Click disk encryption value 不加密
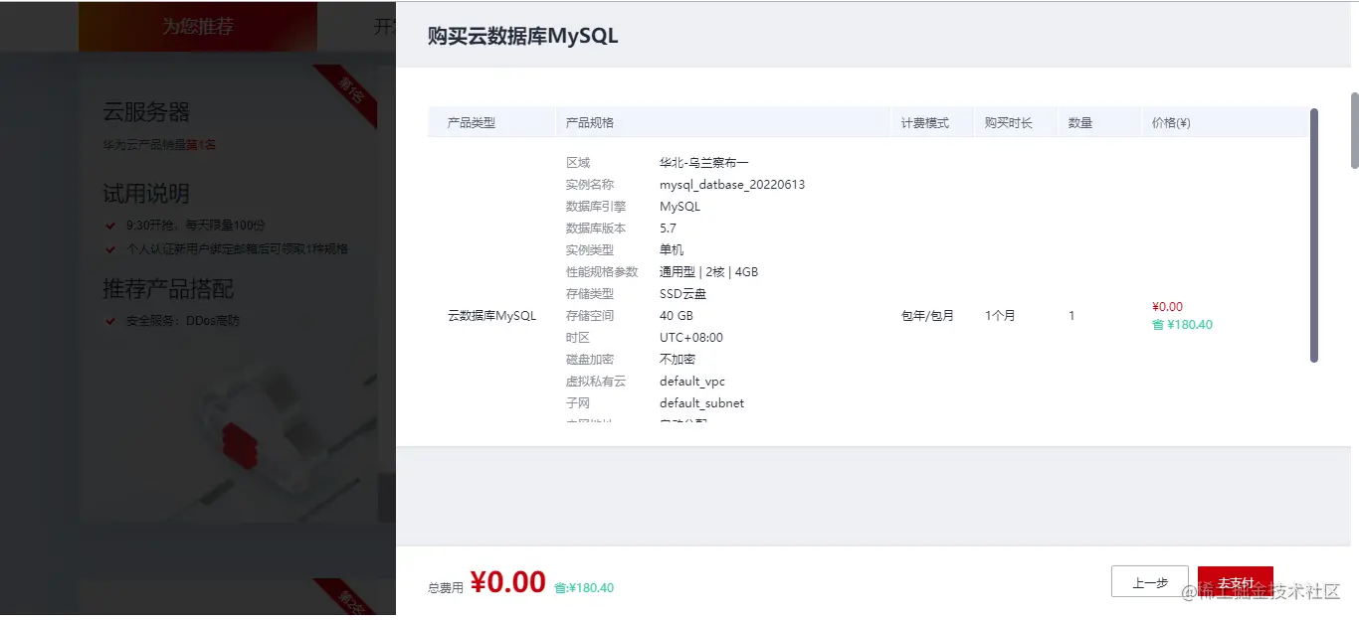This screenshot has width=1359, height=620. tap(678, 360)
